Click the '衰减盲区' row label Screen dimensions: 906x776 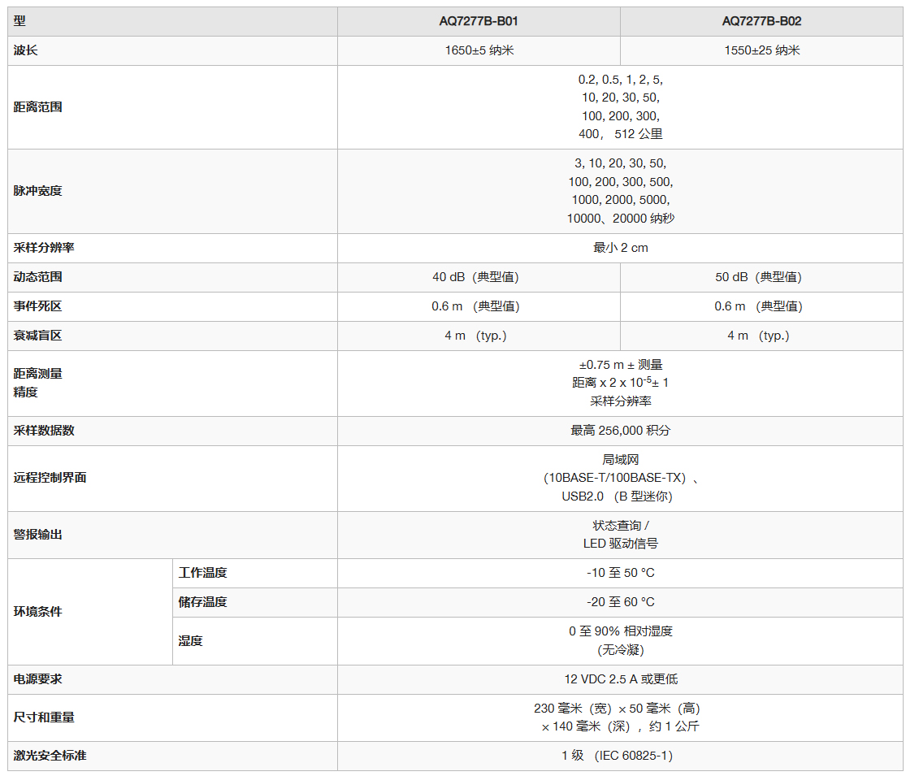pos(37,336)
